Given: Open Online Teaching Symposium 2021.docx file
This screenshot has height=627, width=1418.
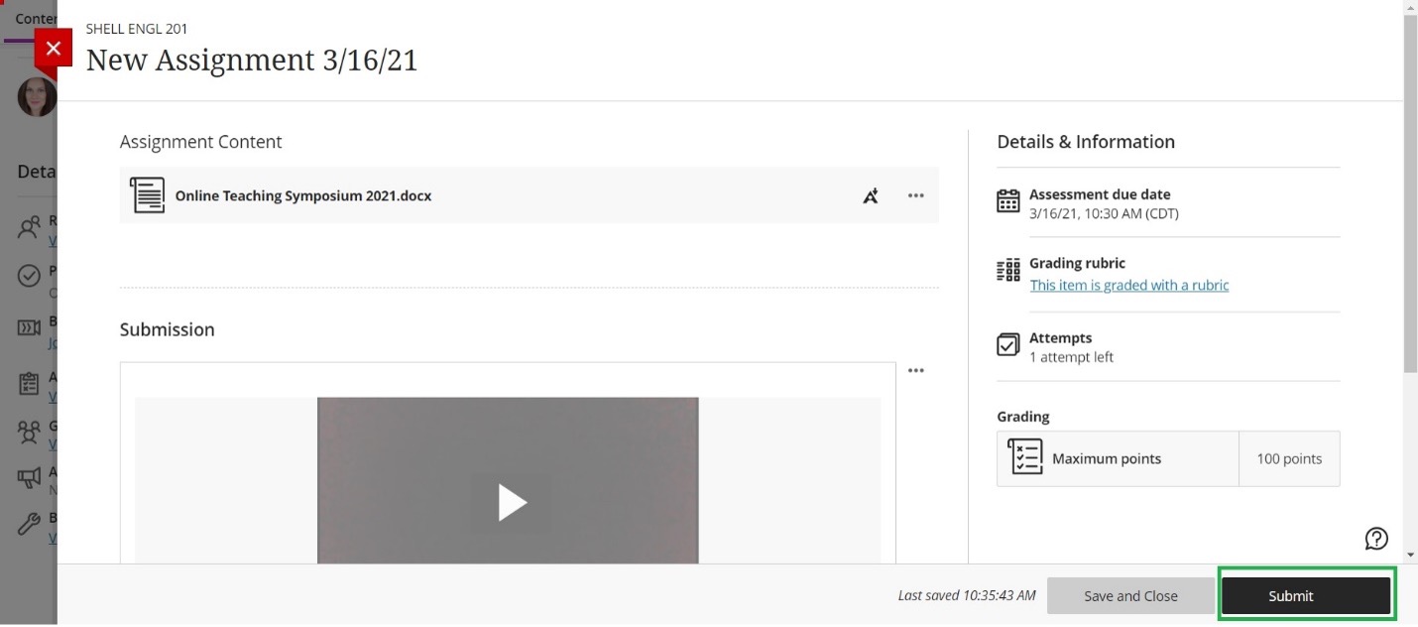Looking at the screenshot, I should pos(302,196).
